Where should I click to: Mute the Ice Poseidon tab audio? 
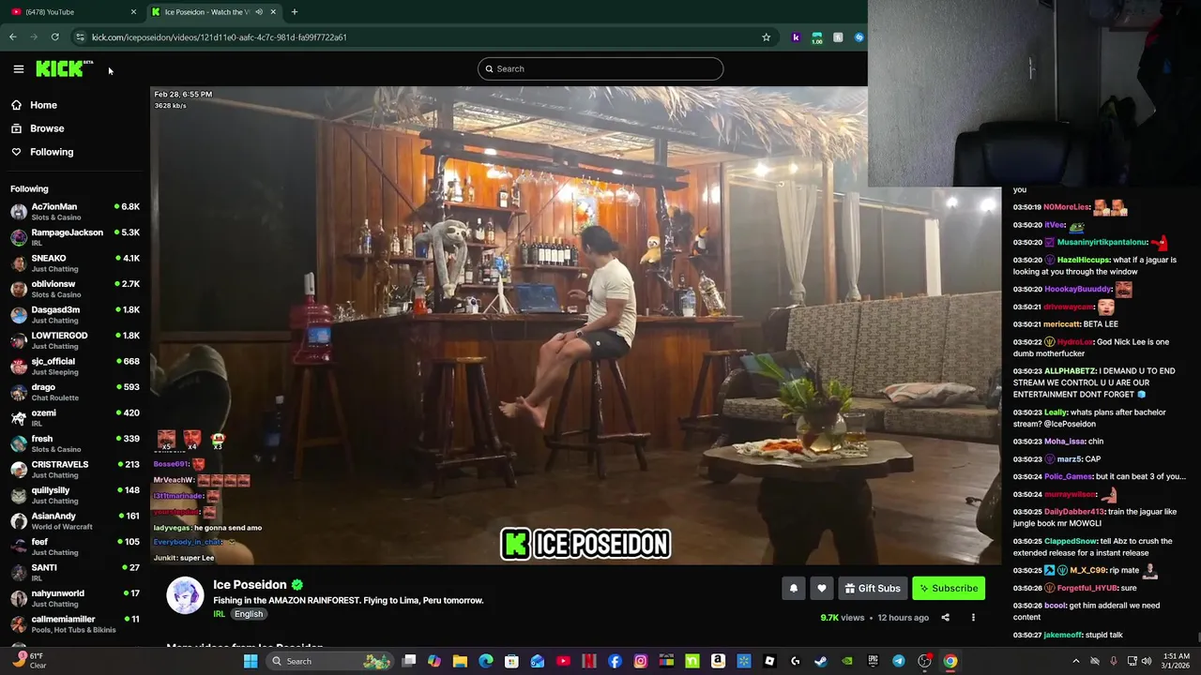click(x=259, y=12)
